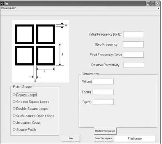Click the FileName text field

point(135,138)
